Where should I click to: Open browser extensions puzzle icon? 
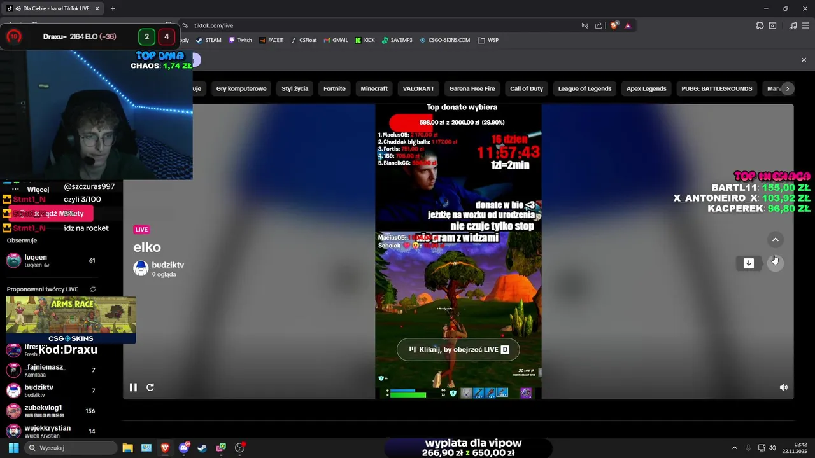(x=760, y=25)
